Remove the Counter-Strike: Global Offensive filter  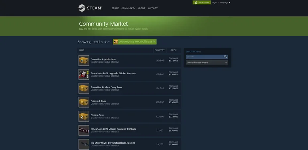point(154,41)
